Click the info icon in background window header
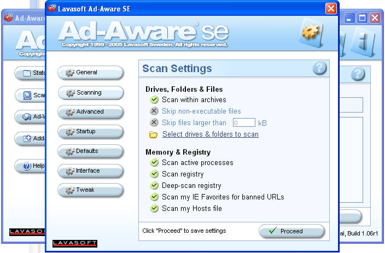 click(363, 43)
